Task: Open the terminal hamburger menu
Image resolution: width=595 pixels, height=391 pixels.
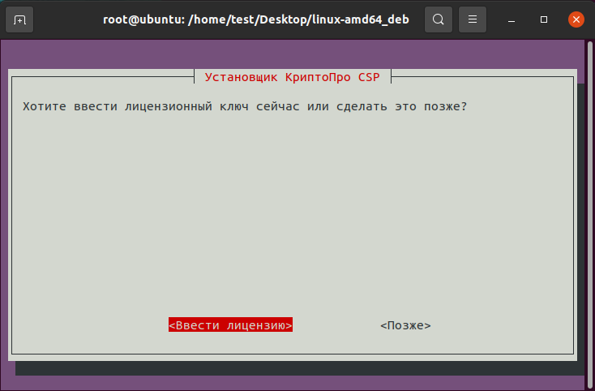Action: pos(473,19)
